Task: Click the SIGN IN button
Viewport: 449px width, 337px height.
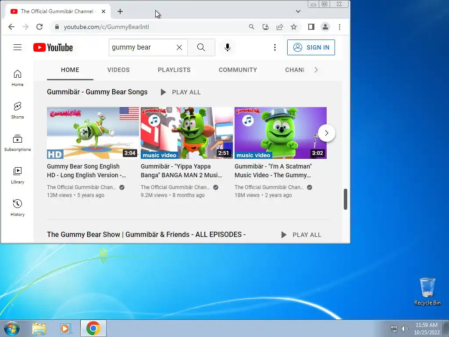Action: [311, 47]
